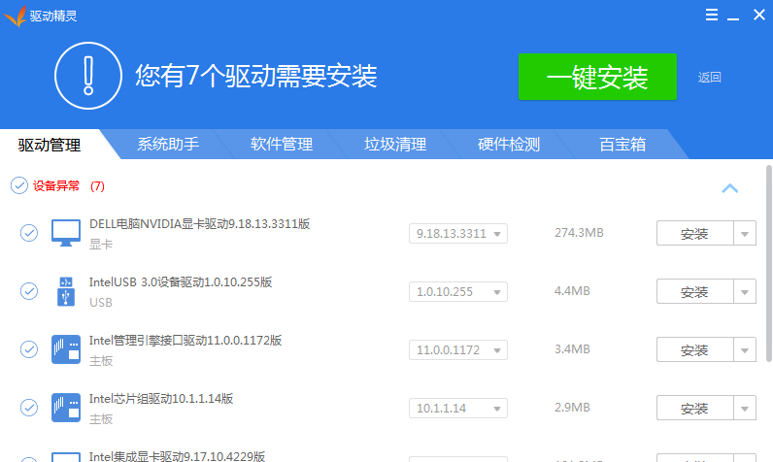Click the green 一键安装 button
Viewport: 773px width, 462px height.
pos(597,77)
